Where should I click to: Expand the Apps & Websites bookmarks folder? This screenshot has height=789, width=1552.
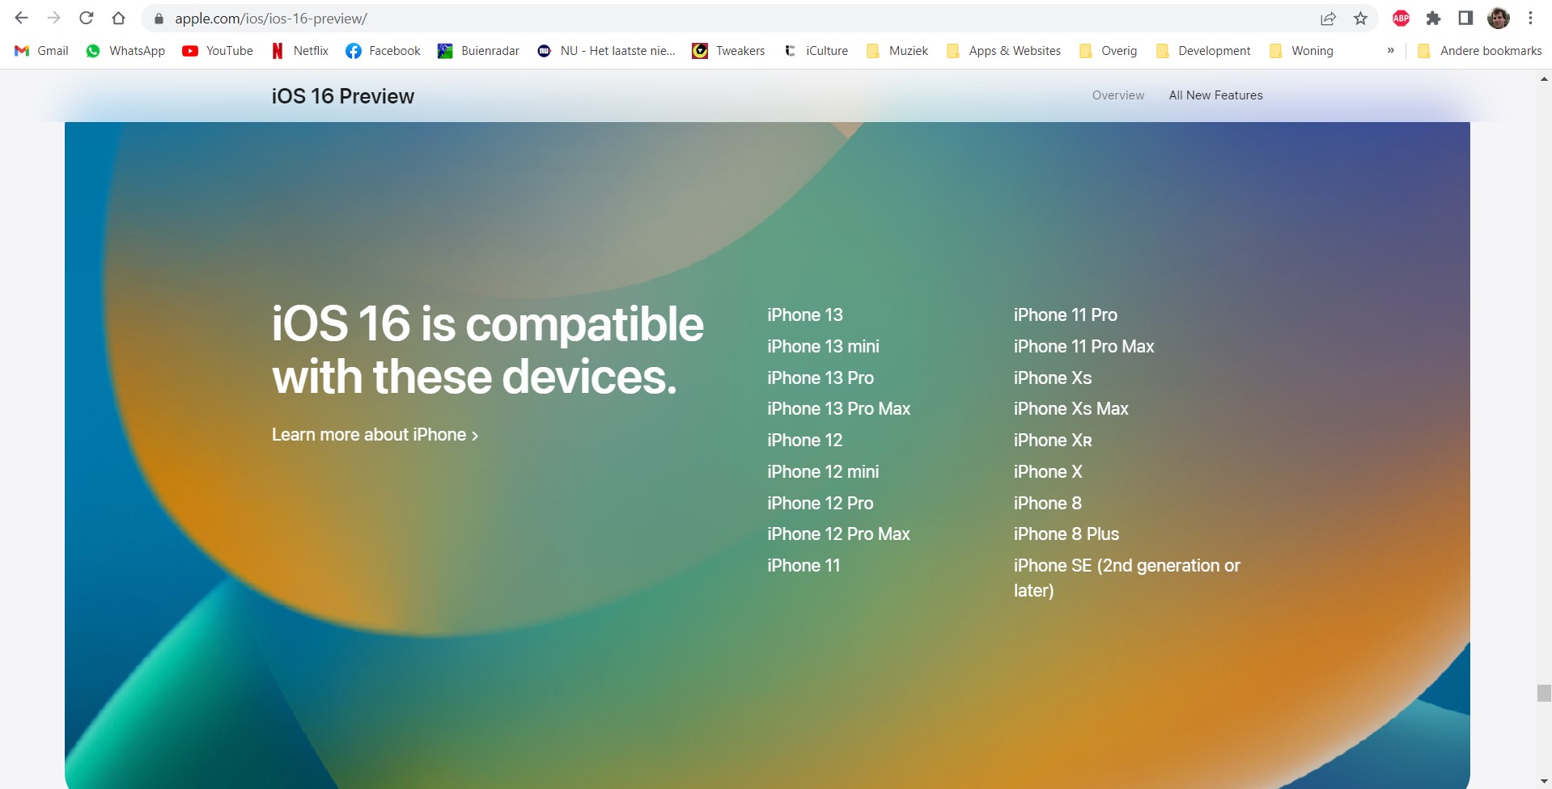pos(1003,51)
